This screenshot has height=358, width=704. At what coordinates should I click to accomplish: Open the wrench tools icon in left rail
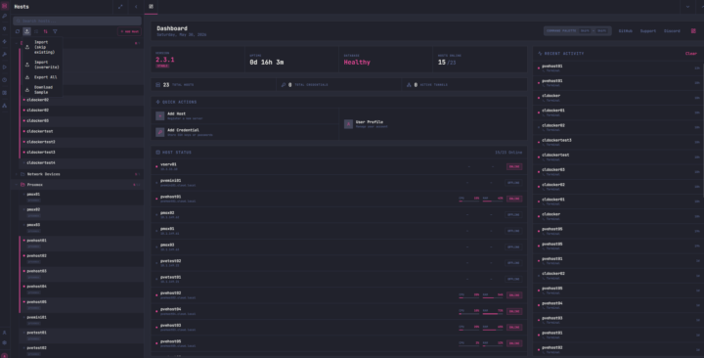pos(5,55)
